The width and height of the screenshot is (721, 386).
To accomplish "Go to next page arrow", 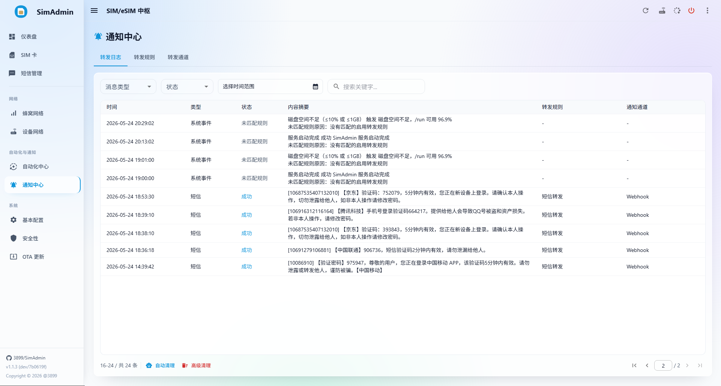I will click(687, 365).
